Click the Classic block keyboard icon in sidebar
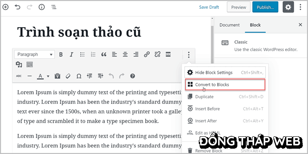 (x=225, y=43)
